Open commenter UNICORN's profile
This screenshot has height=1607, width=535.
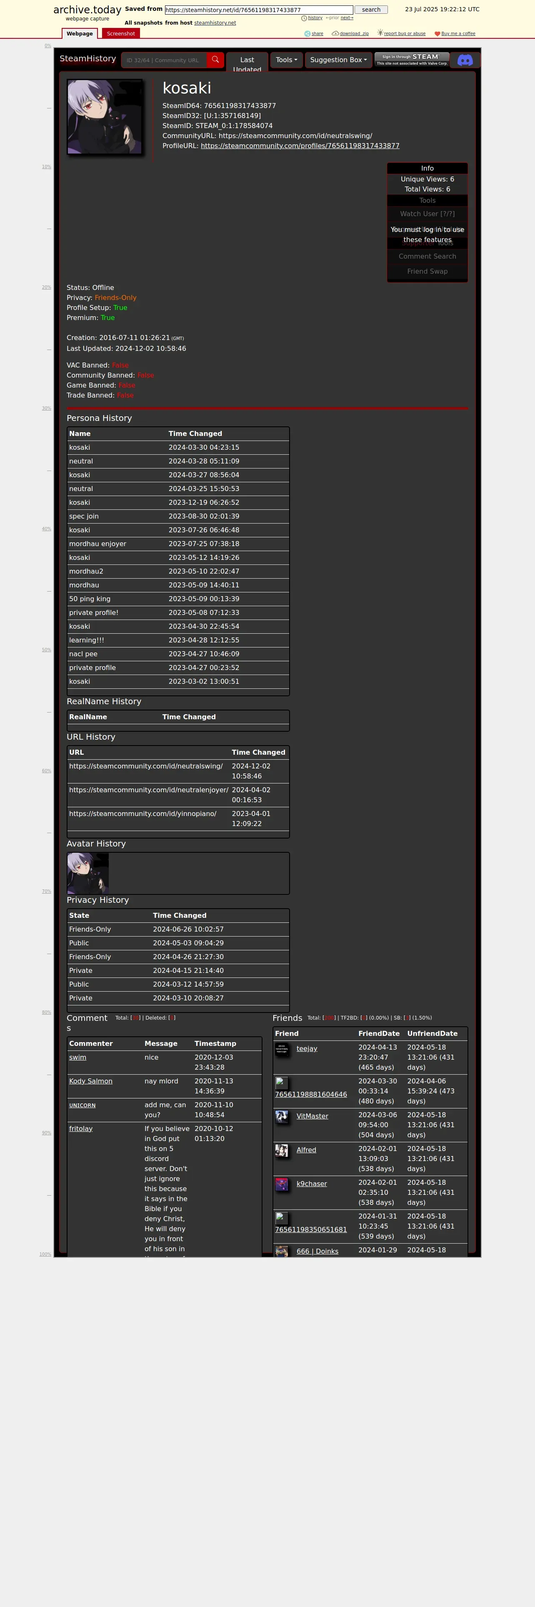(82, 1106)
